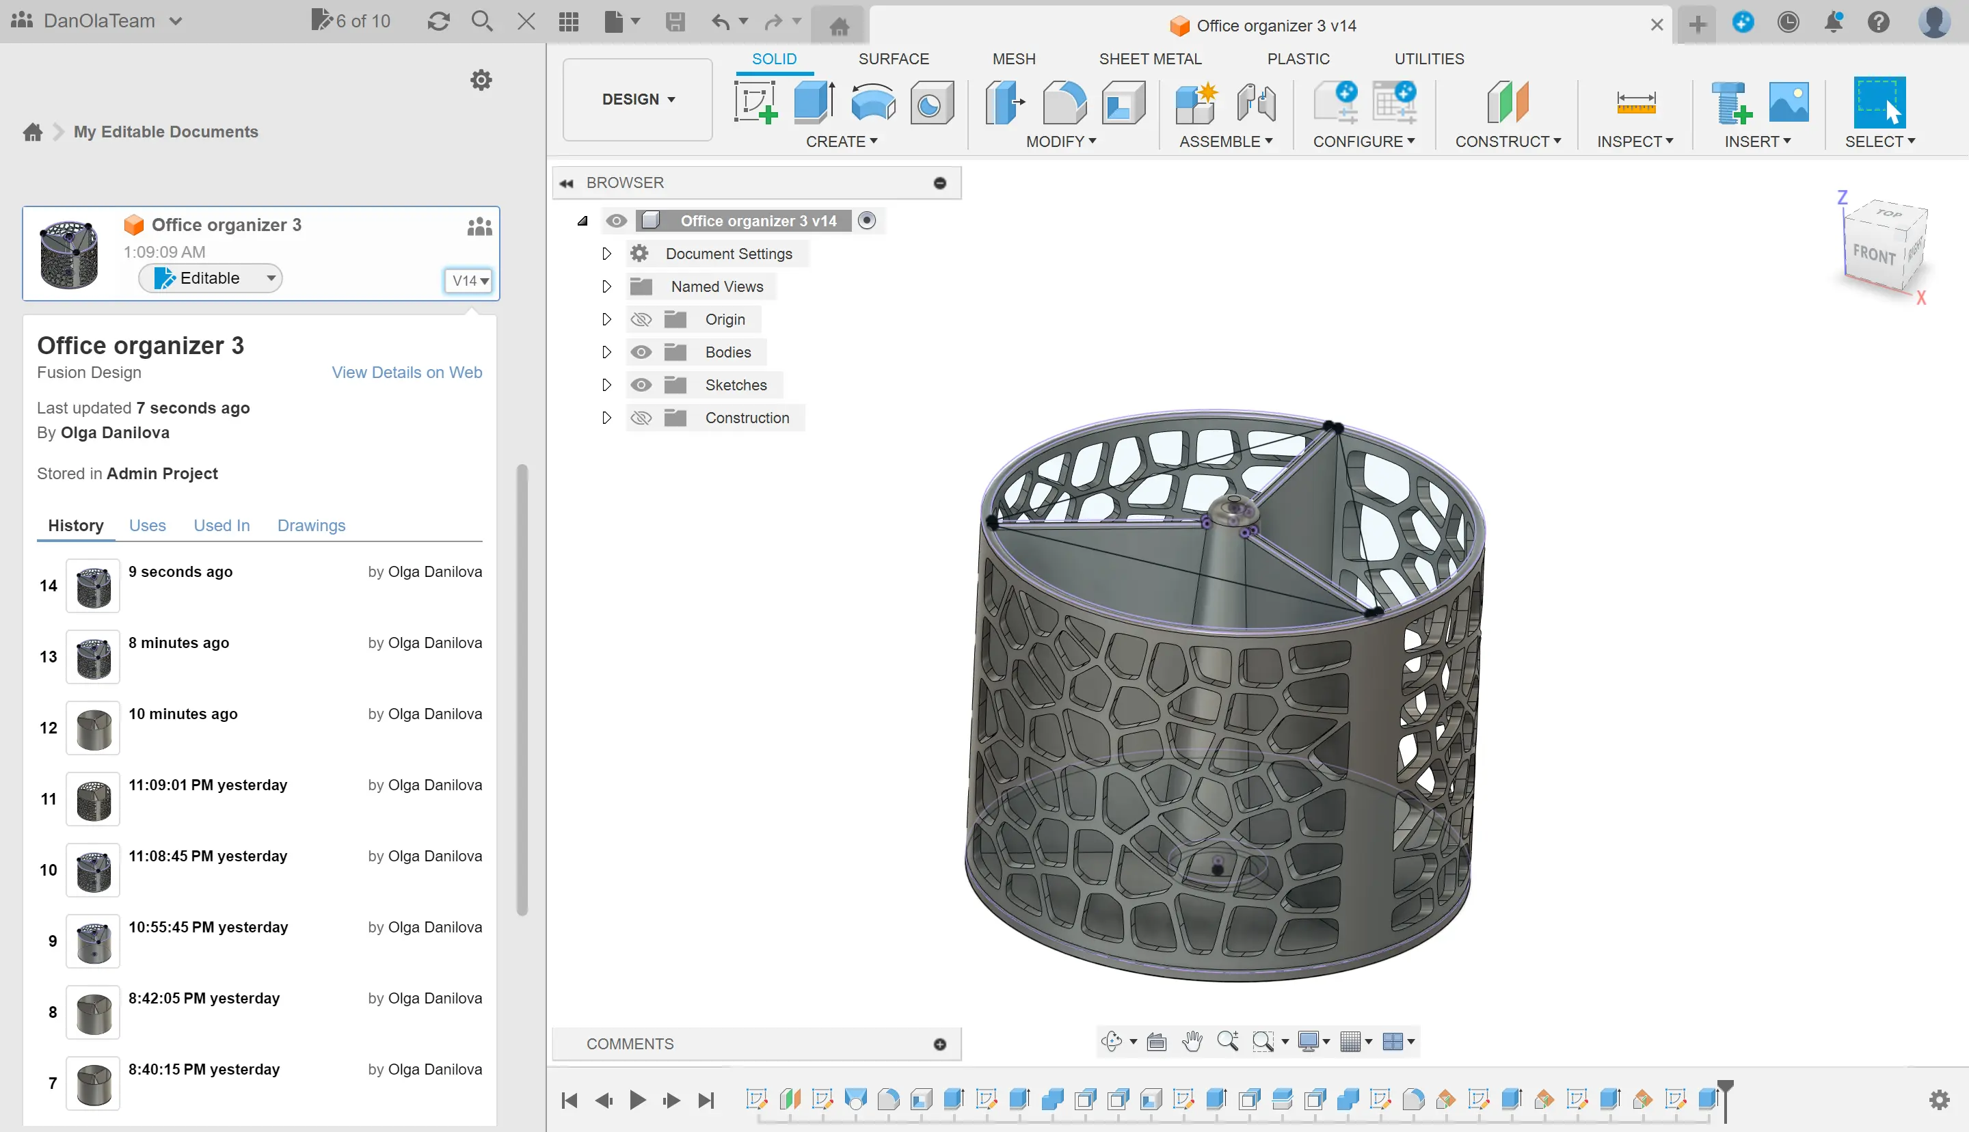Screen dimensions: 1969x1132
Task: Open the DanOlaTeam team dropdown
Action: (x=98, y=21)
